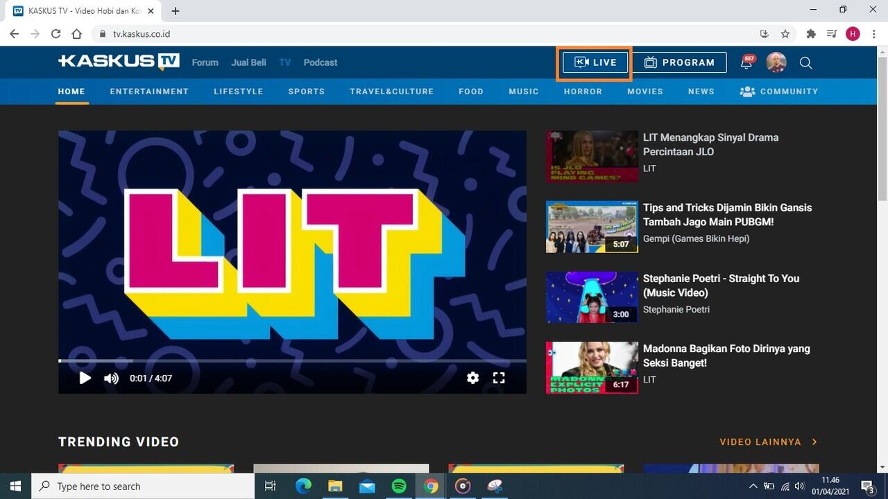Screen dimensions: 888x499
Task: Switch to MUSIC category tab
Action: tap(524, 91)
